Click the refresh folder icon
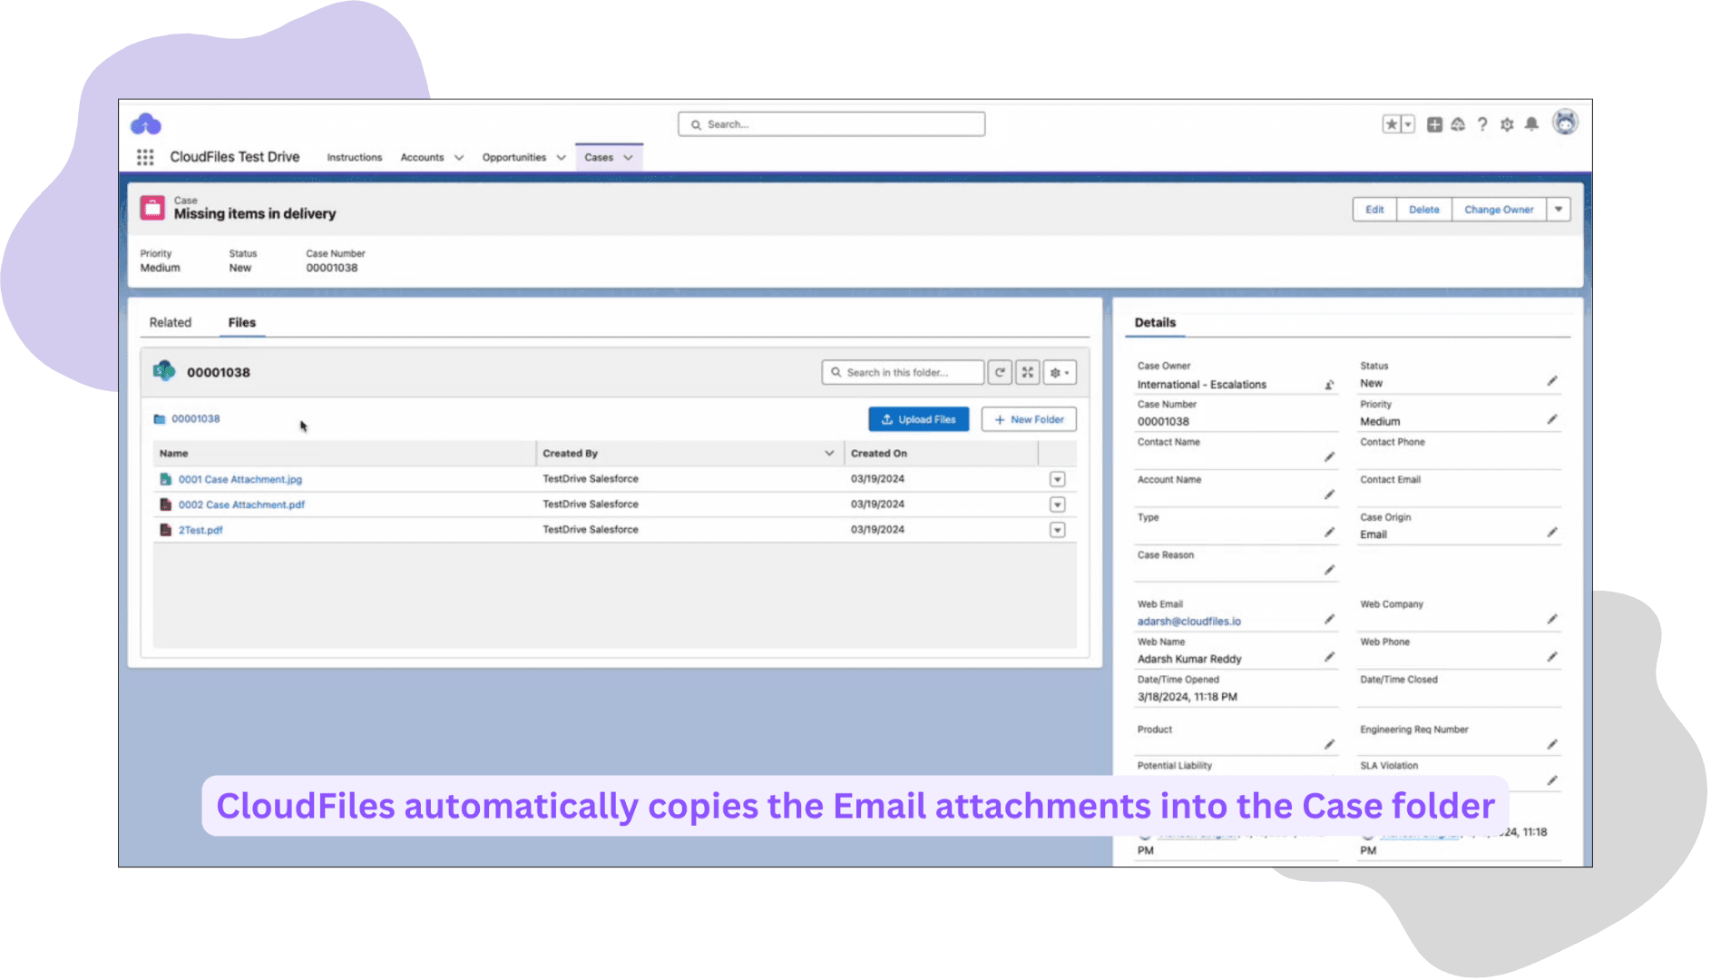This screenshot has height=980, width=1711. pos(1000,372)
